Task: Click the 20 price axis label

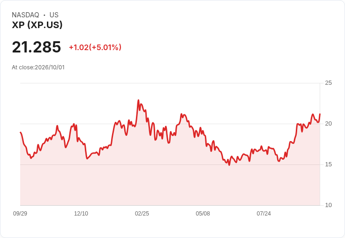Action: 328,124
